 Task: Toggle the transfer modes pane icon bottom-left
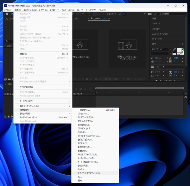(x=9, y=117)
